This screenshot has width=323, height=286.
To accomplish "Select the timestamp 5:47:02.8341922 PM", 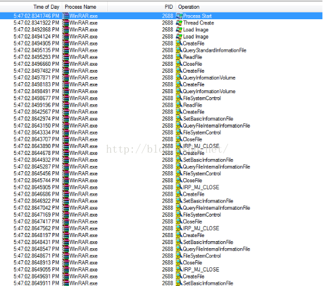I will pyautogui.click(x=36, y=23).
